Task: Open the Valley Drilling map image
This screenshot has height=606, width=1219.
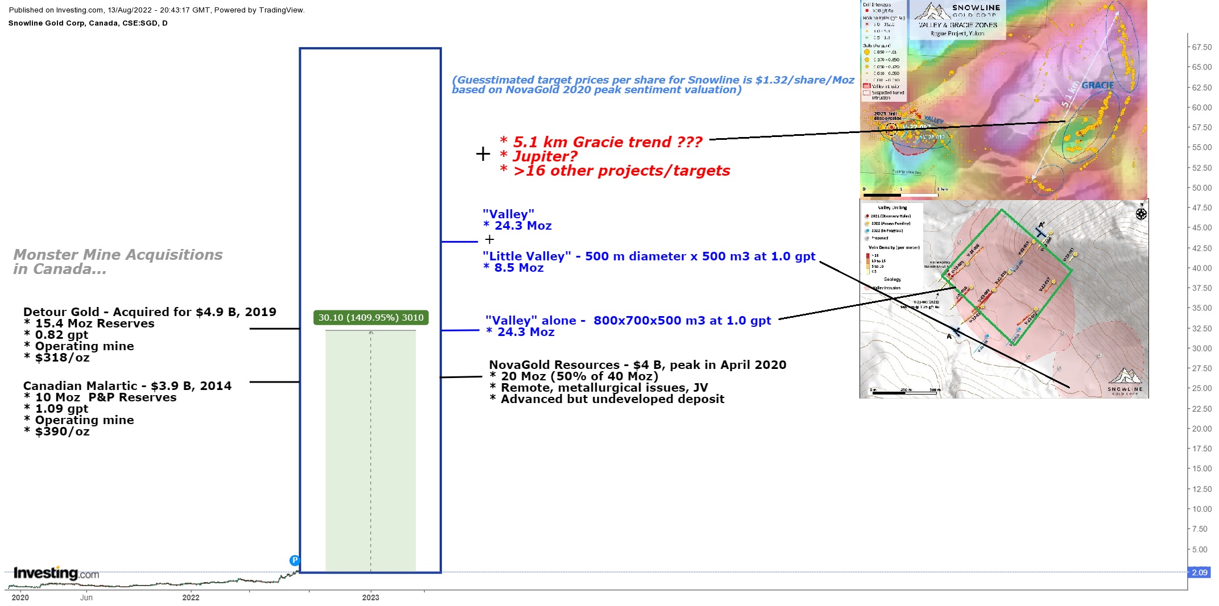Action: pos(1004,298)
